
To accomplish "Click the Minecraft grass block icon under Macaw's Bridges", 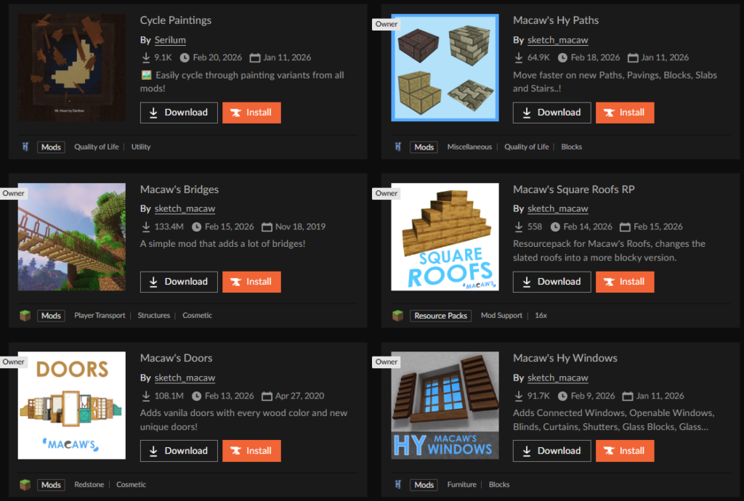I will pyautogui.click(x=25, y=316).
